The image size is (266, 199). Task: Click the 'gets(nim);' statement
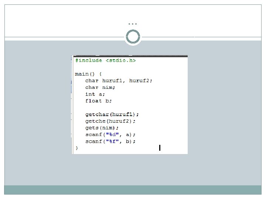tap(102, 128)
